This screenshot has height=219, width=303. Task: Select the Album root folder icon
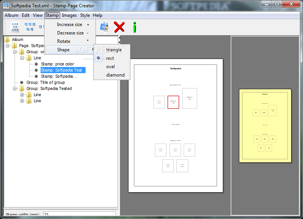pyautogui.click(x=7, y=39)
